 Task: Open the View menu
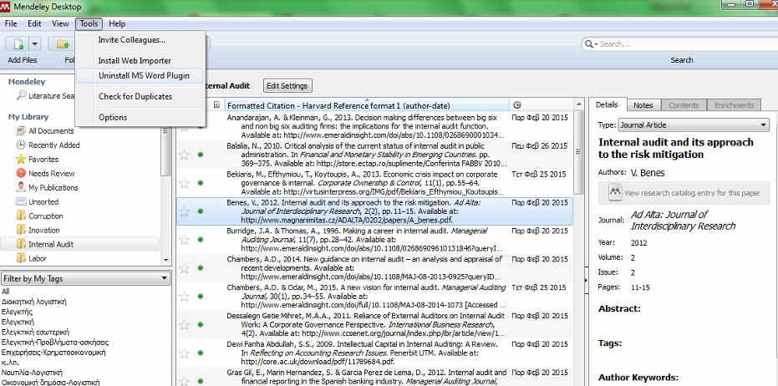pos(60,23)
